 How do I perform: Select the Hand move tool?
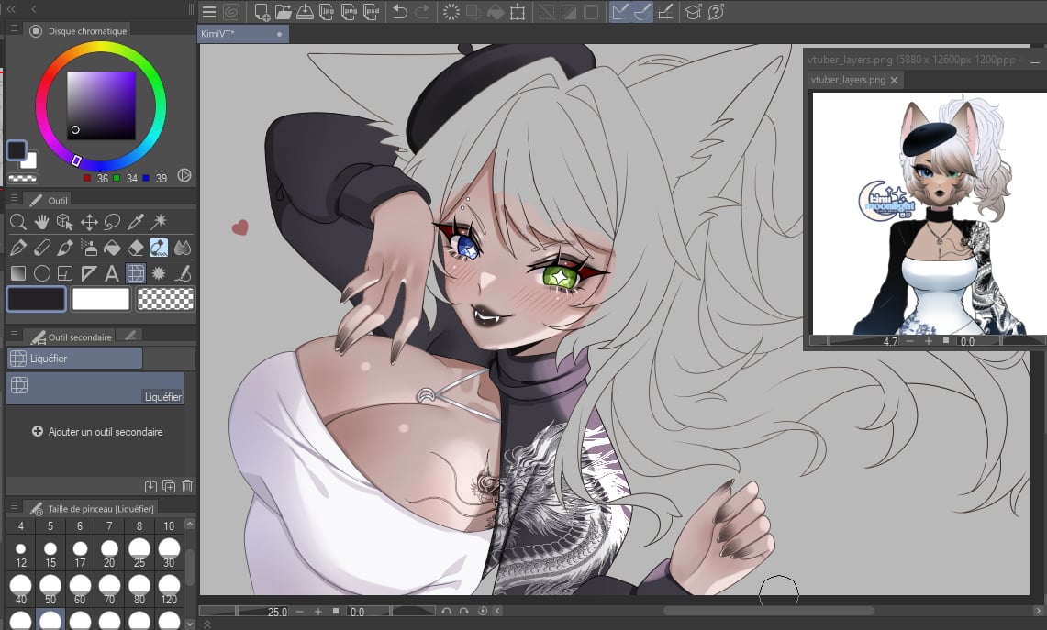(x=41, y=222)
